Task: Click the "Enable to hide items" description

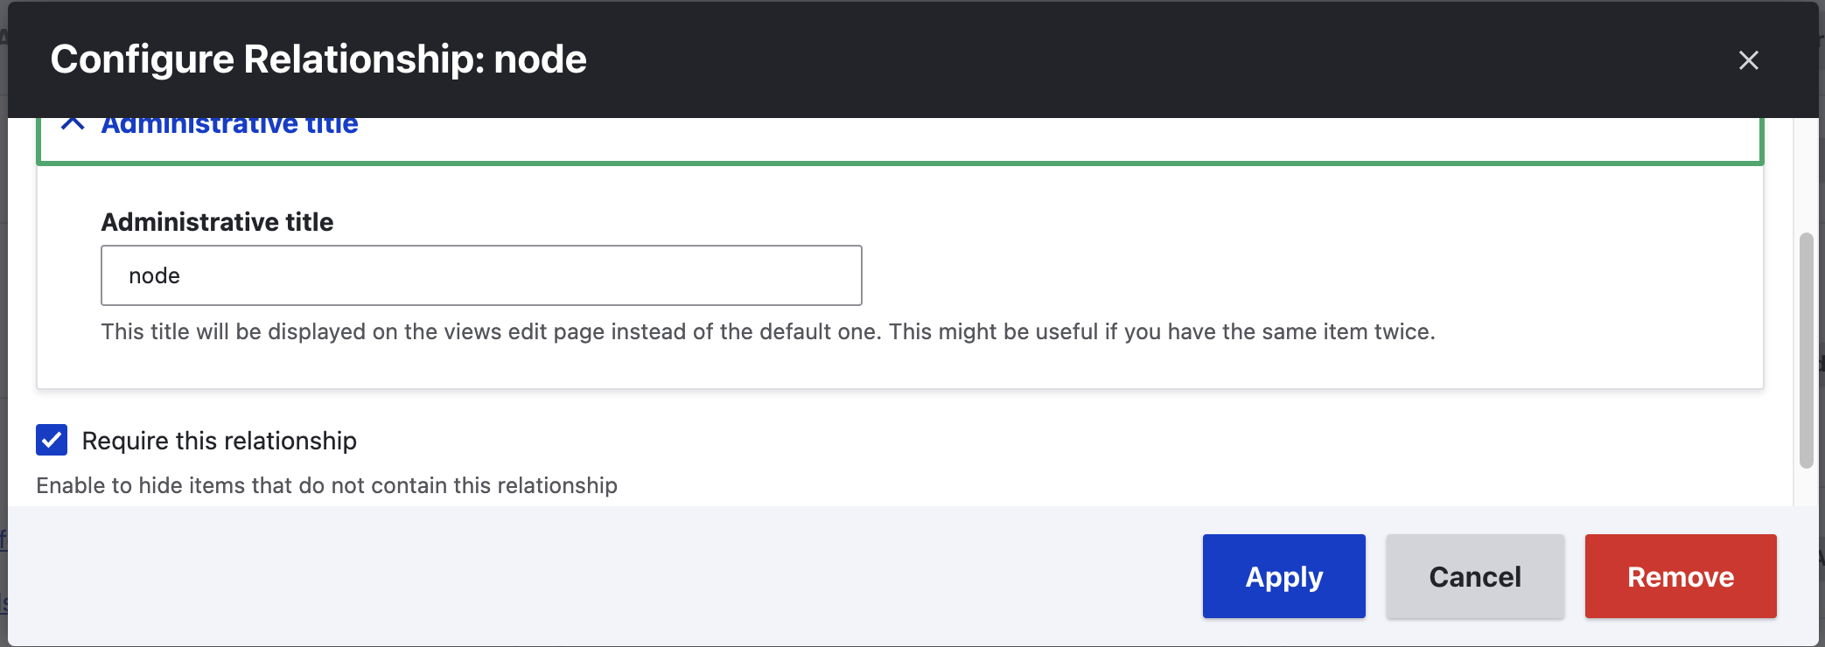Action: (326, 485)
